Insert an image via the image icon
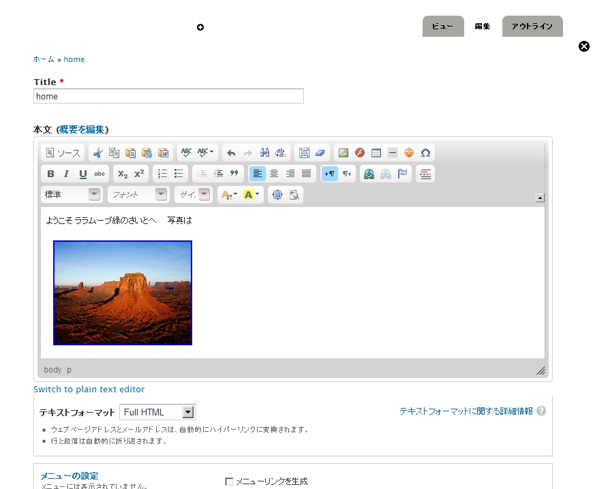608x489 pixels. click(344, 153)
